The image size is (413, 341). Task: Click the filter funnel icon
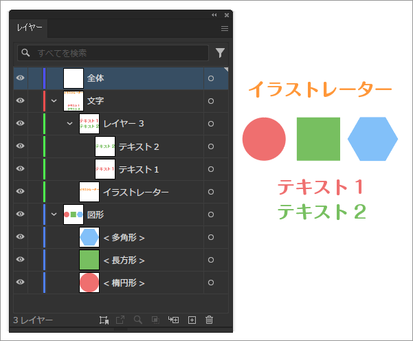[220, 53]
